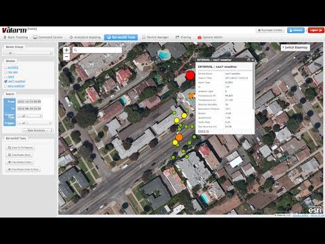325x244 pixels.
Task: Click the CLOCK alarm type value
Action: 229,83
